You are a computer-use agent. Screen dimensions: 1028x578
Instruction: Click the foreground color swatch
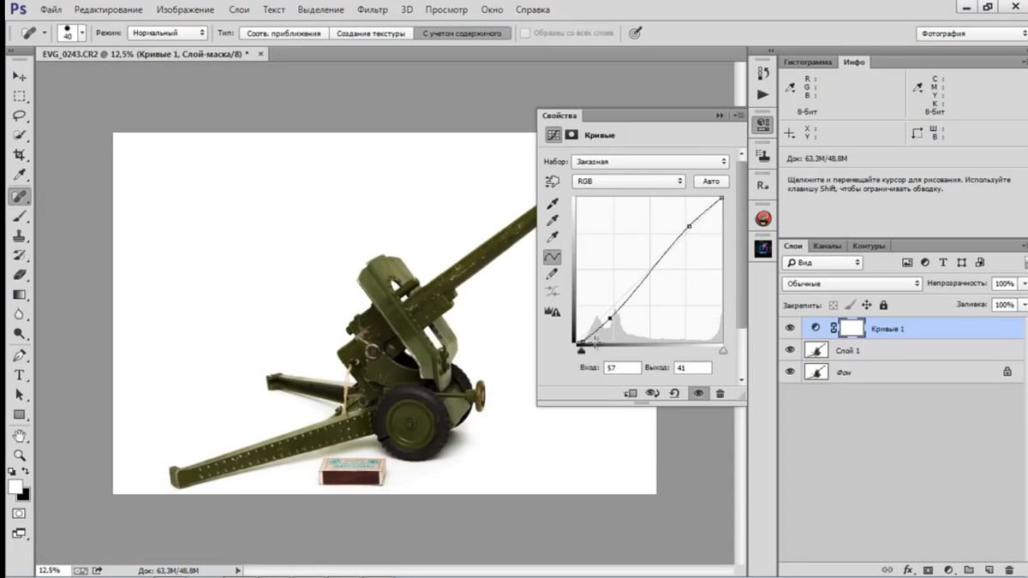pyautogui.click(x=15, y=486)
